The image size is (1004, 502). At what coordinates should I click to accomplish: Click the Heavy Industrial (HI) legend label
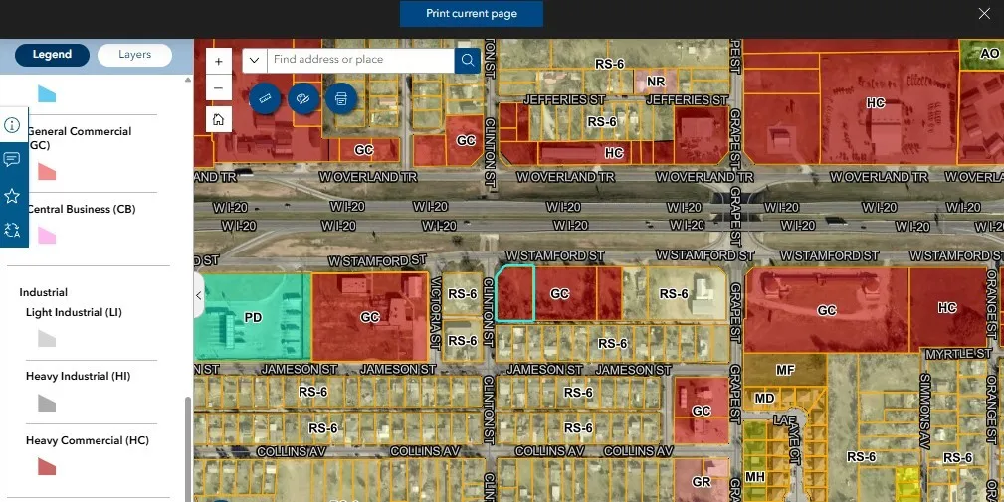[79, 376]
